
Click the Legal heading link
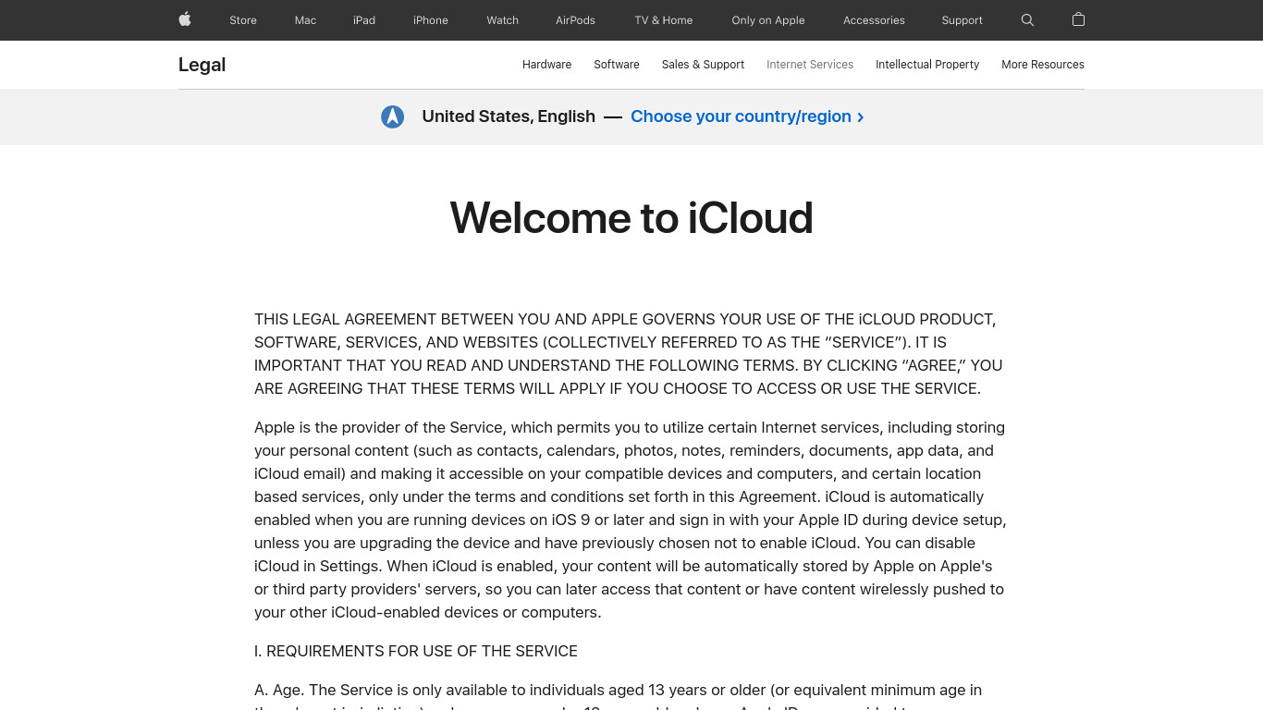202,65
